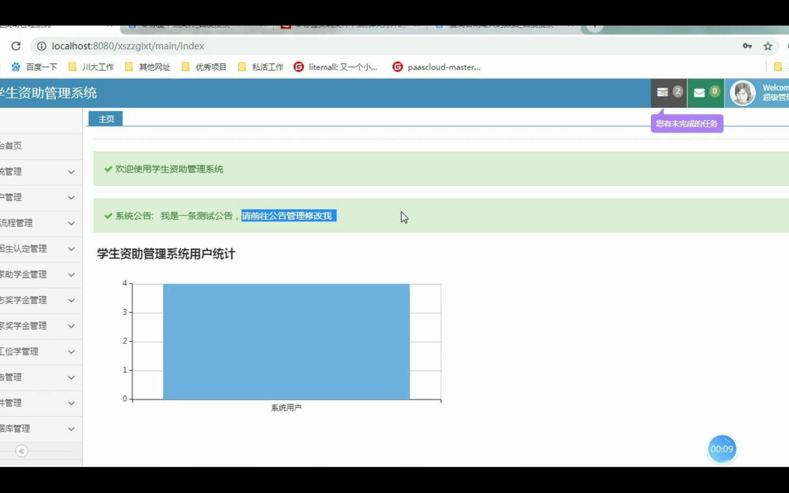Click the highlighted text 请前往公告管理修改我

(x=289, y=215)
